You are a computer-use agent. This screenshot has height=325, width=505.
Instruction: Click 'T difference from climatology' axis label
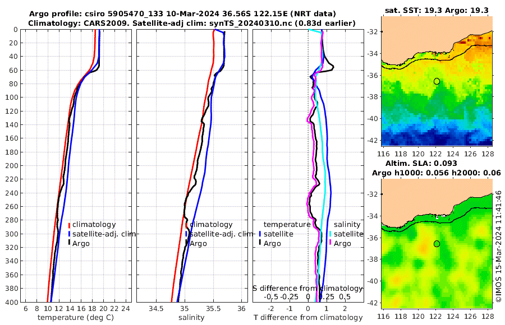point(308,318)
